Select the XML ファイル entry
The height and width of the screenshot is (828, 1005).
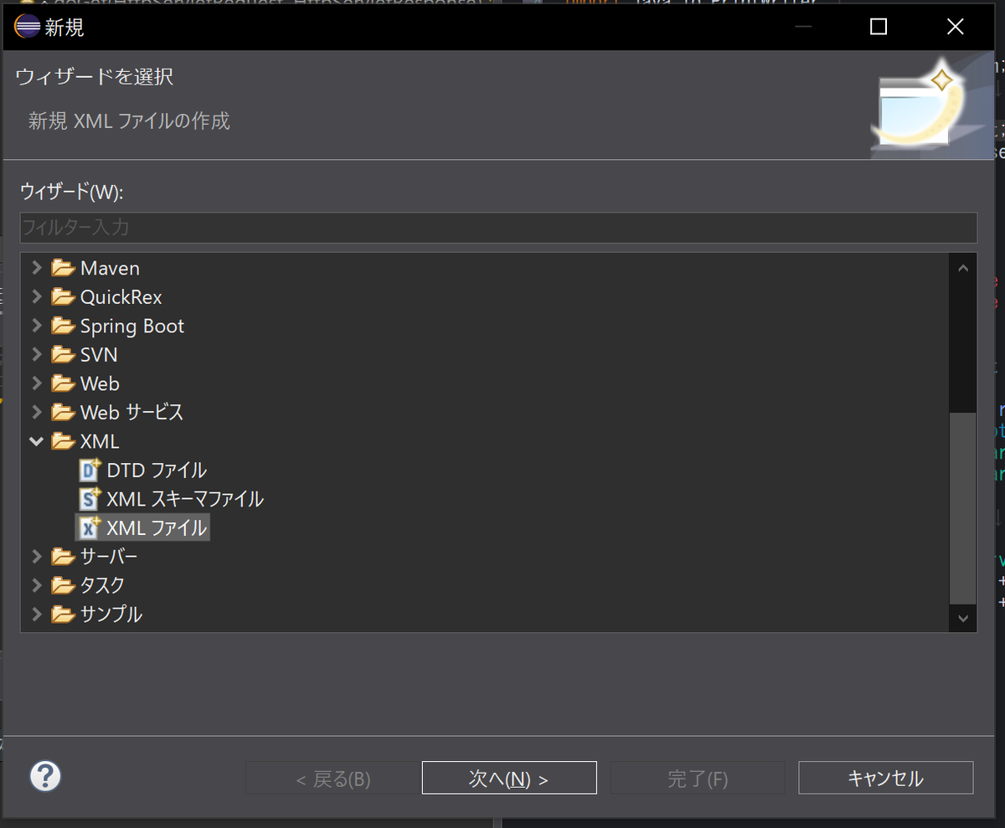point(157,527)
